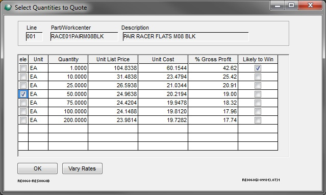Select the gross profit cell 20.91

click(x=213, y=85)
